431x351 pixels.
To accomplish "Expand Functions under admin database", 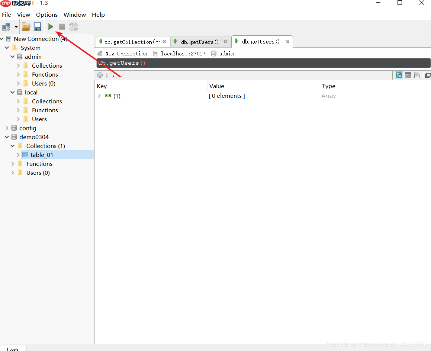I will 18,74.
